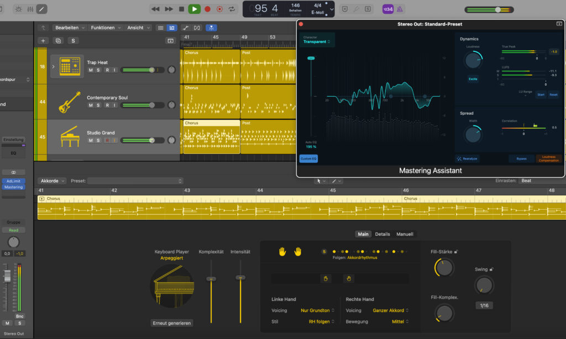Open the Mixer from the control bar
Screen dimensions: 566x339
coord(30,9)
